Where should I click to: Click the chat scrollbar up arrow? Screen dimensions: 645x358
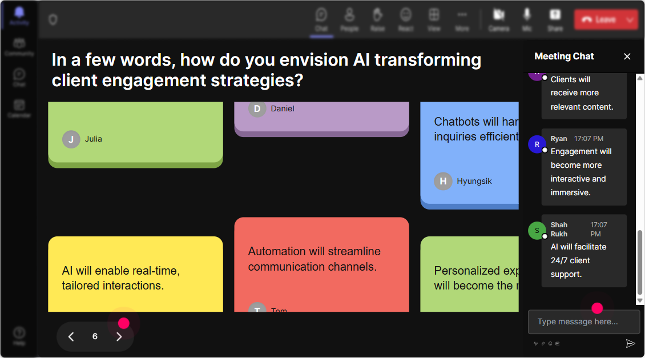pos(640,78)
